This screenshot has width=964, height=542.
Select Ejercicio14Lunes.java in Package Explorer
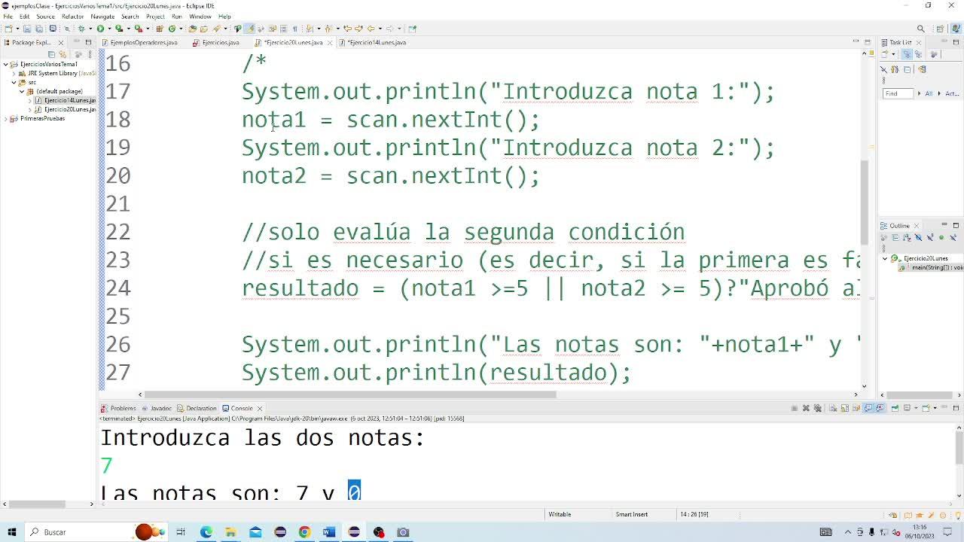[66, 100]
